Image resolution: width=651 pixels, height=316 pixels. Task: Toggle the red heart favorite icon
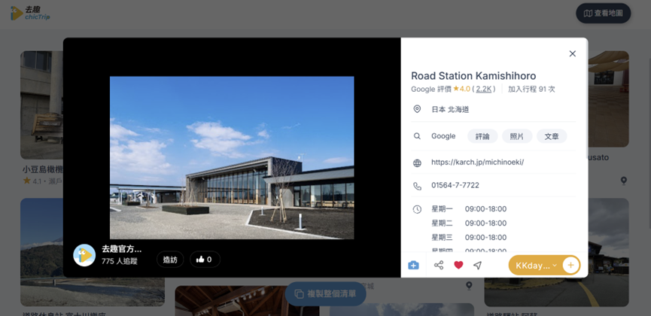click(458, 265)
